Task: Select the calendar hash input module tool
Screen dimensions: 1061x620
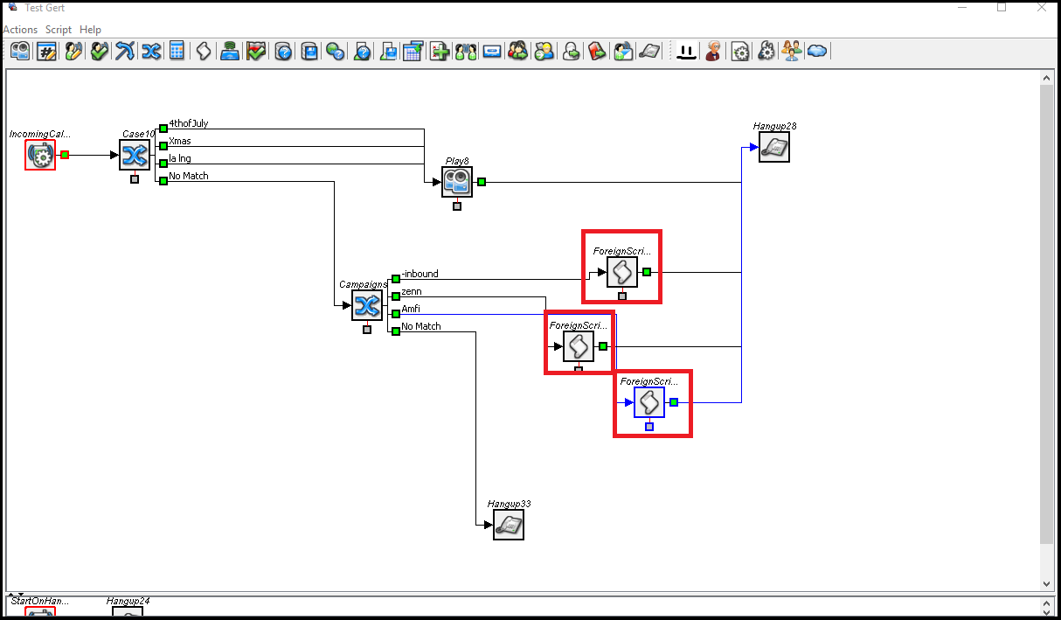Action: pyautogui.click(x=46, y=52)
